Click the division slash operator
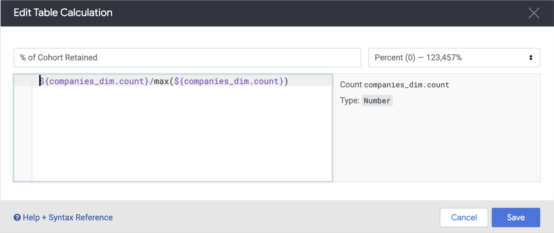 coord(151,81)
